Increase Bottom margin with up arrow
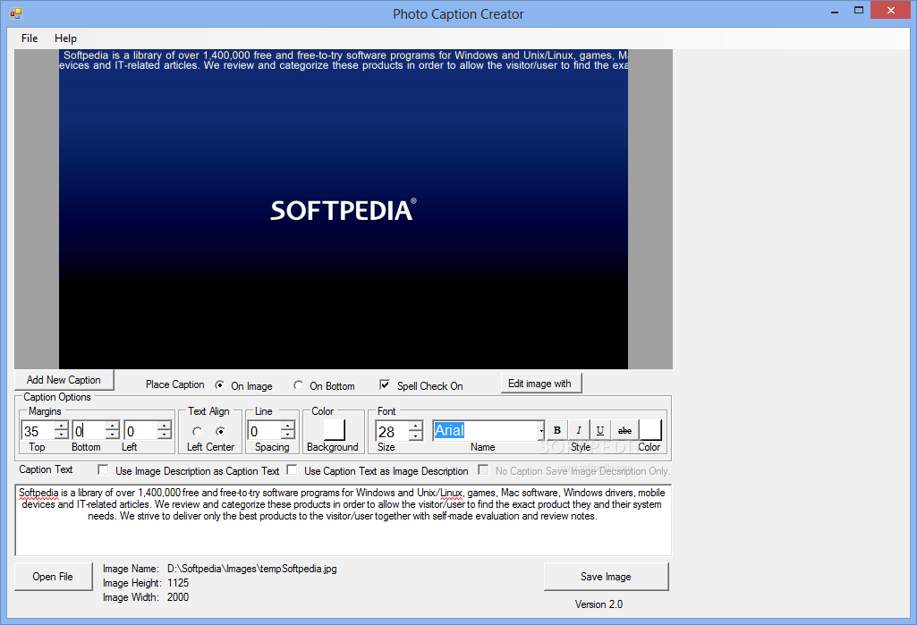 point(113,426)
